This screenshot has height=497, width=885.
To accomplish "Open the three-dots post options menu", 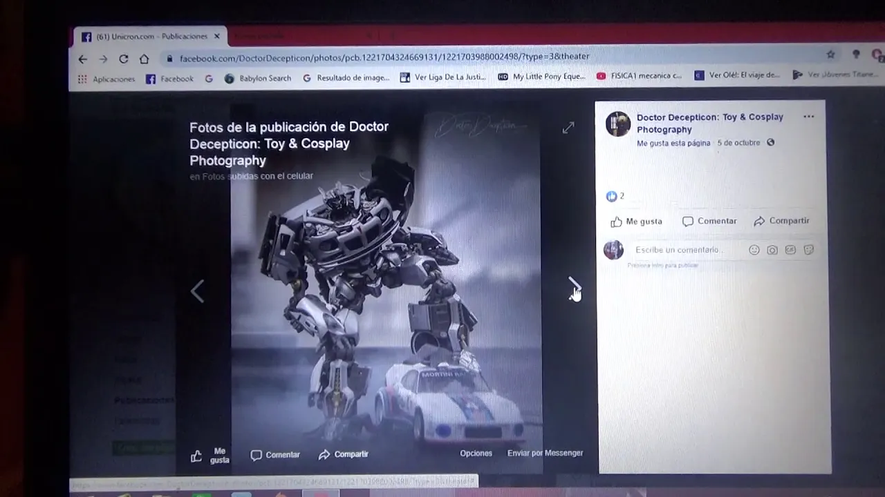I will pyautogui.click(x=808, y=117).
